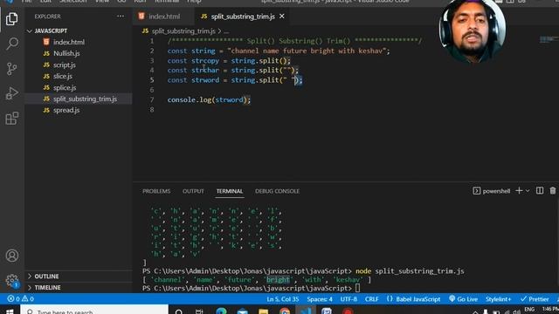Viewport: 559px width, 314px height.
Task: Open File Explorer from taskbar
Action: click(x=264, y=311)
